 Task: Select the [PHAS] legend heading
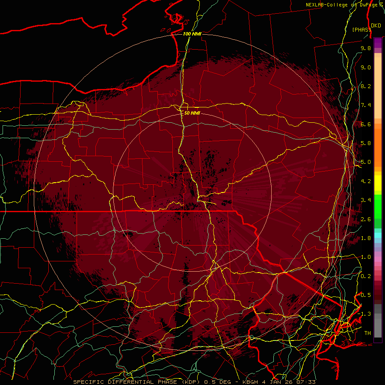[361, 30]
